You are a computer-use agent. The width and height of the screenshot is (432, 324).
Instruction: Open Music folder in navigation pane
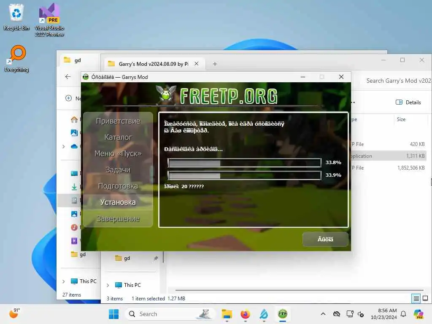(74, 227)
